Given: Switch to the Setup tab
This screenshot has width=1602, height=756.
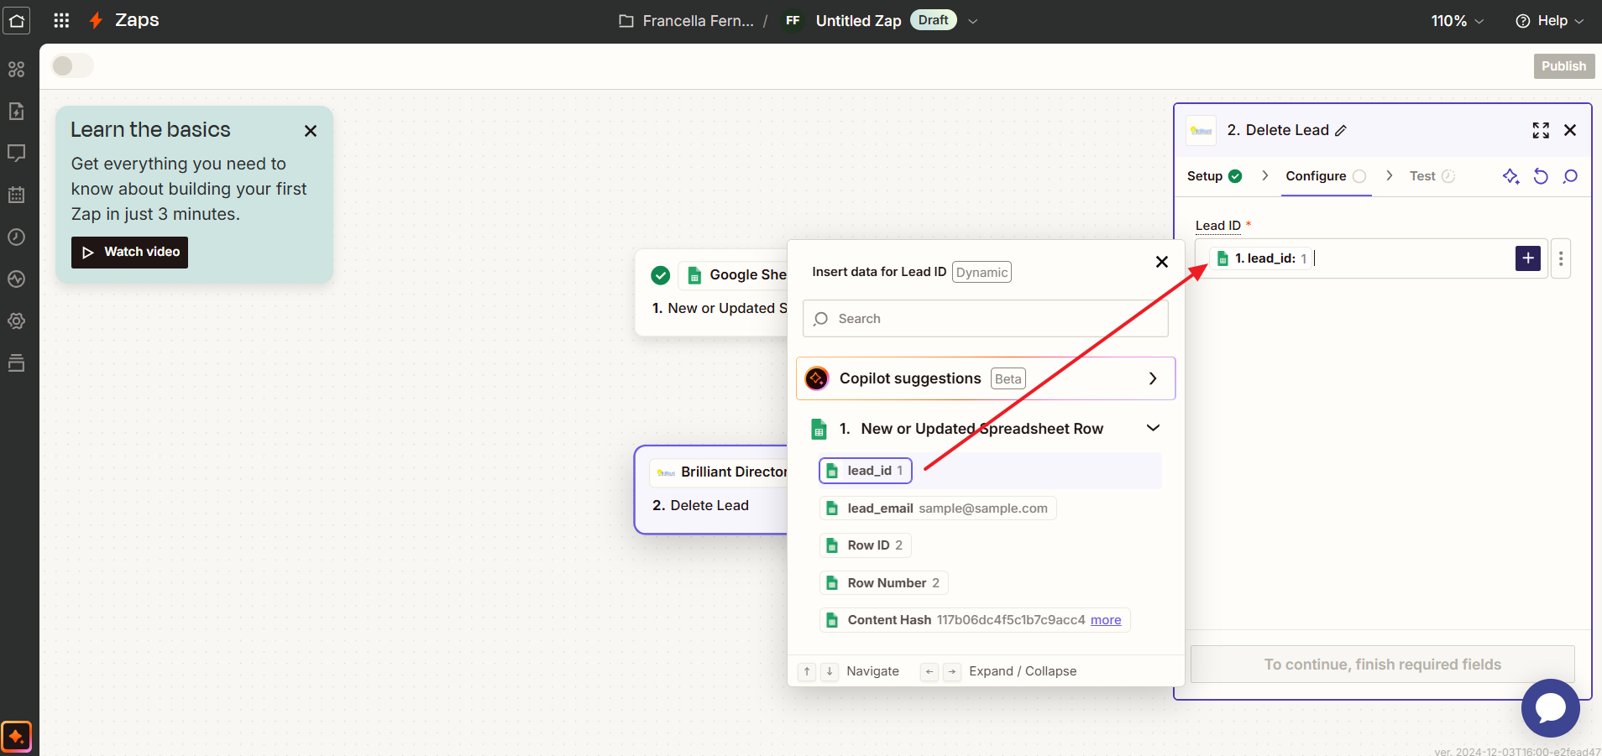Looking at the screenshot, I should pos(1214,176).
